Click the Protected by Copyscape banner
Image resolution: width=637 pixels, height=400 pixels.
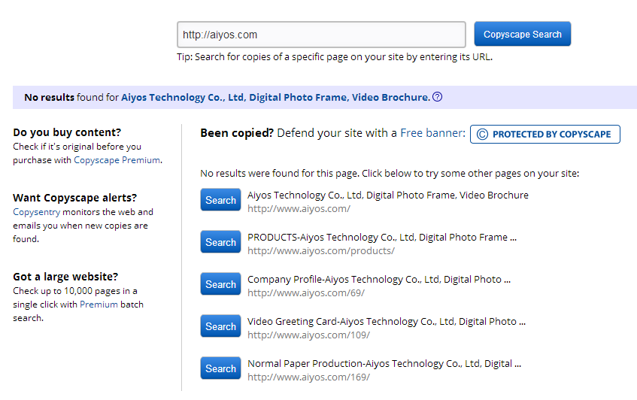pos(544,134)
